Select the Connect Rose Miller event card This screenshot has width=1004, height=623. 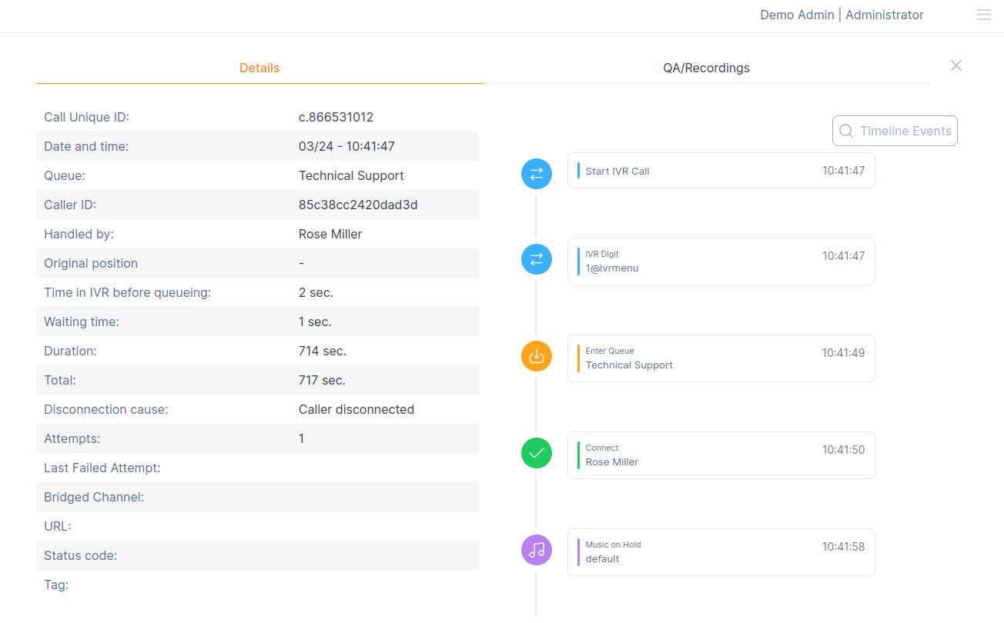click(x=721, y=455)
